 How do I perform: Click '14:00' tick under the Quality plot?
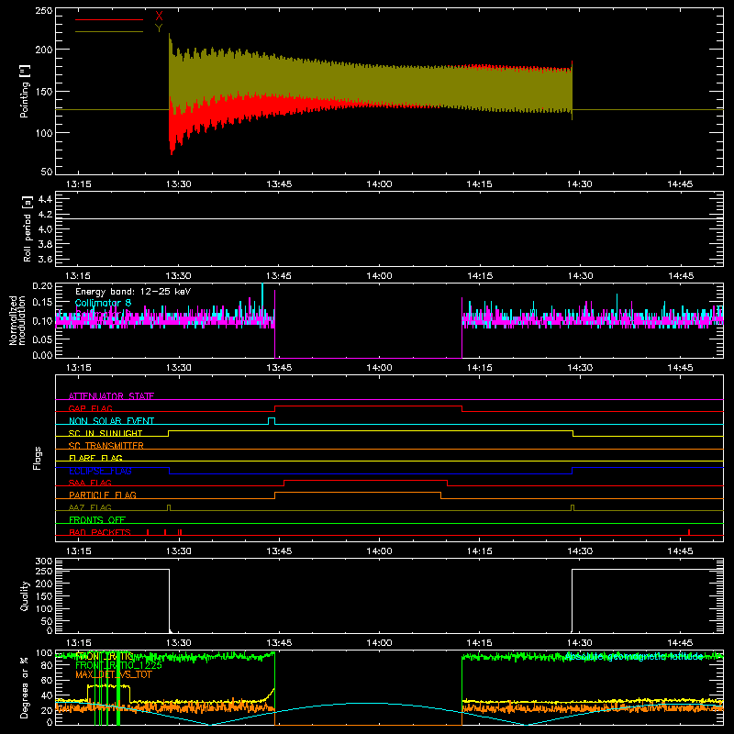tap(379, 643)
